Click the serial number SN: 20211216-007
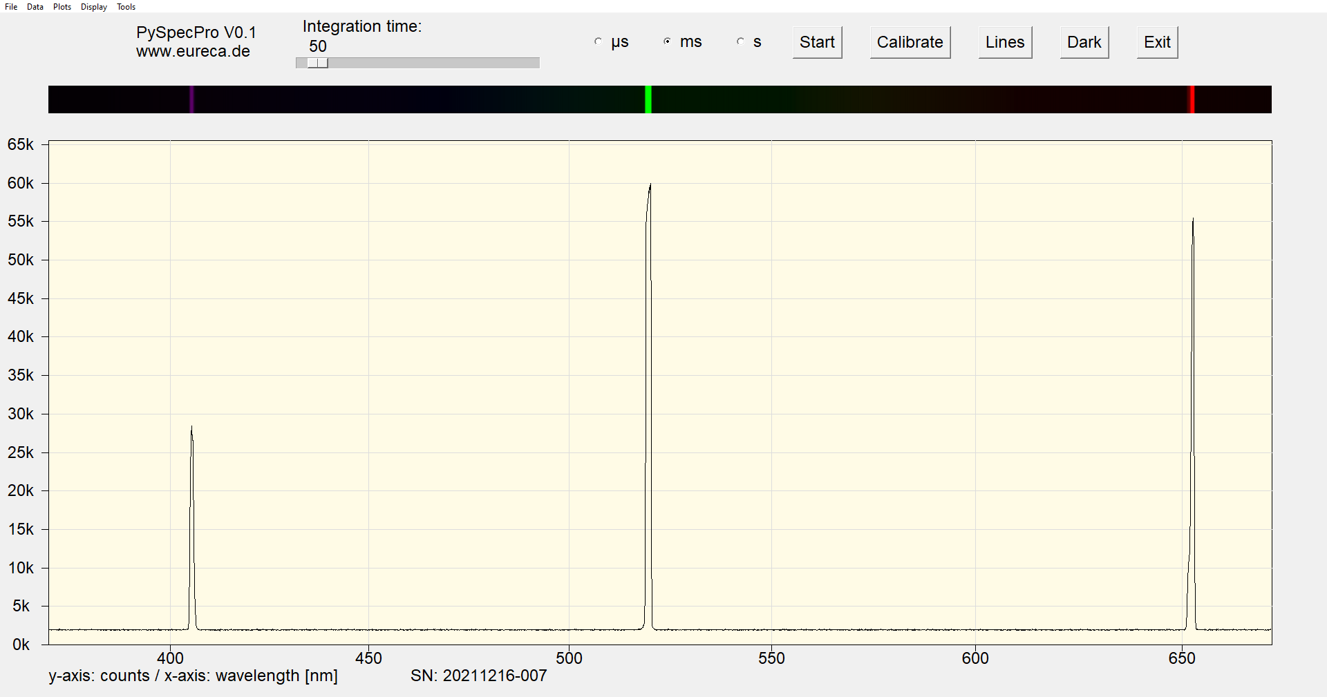 pos(478,676)
